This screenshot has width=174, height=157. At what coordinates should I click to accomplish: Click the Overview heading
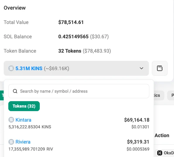click(x=15, y=8)
